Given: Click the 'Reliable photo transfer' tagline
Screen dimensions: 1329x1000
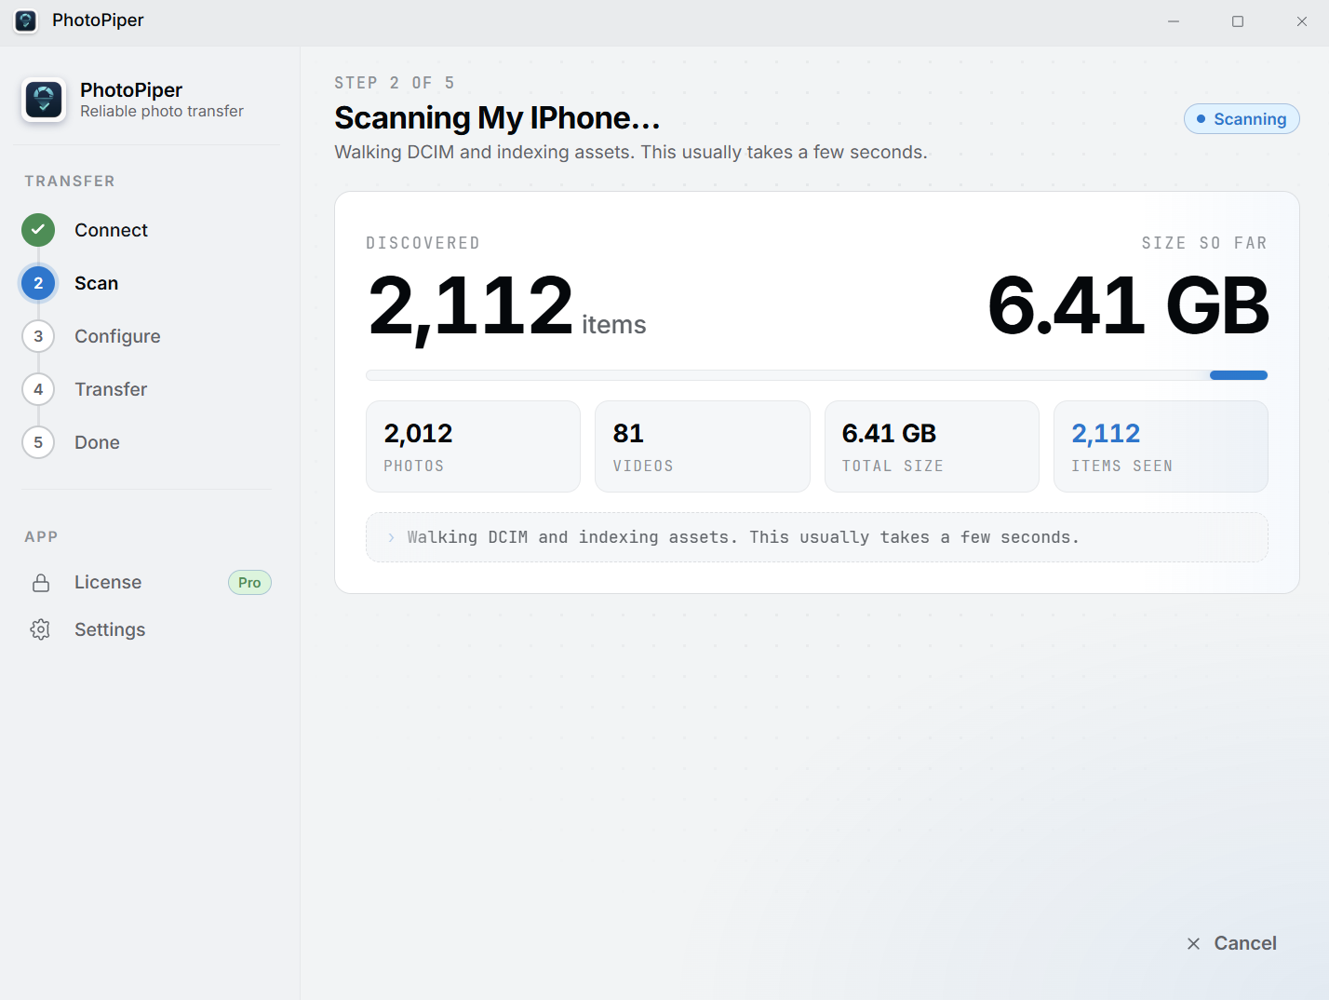Looking at the screenshot, I should (162, 111).
